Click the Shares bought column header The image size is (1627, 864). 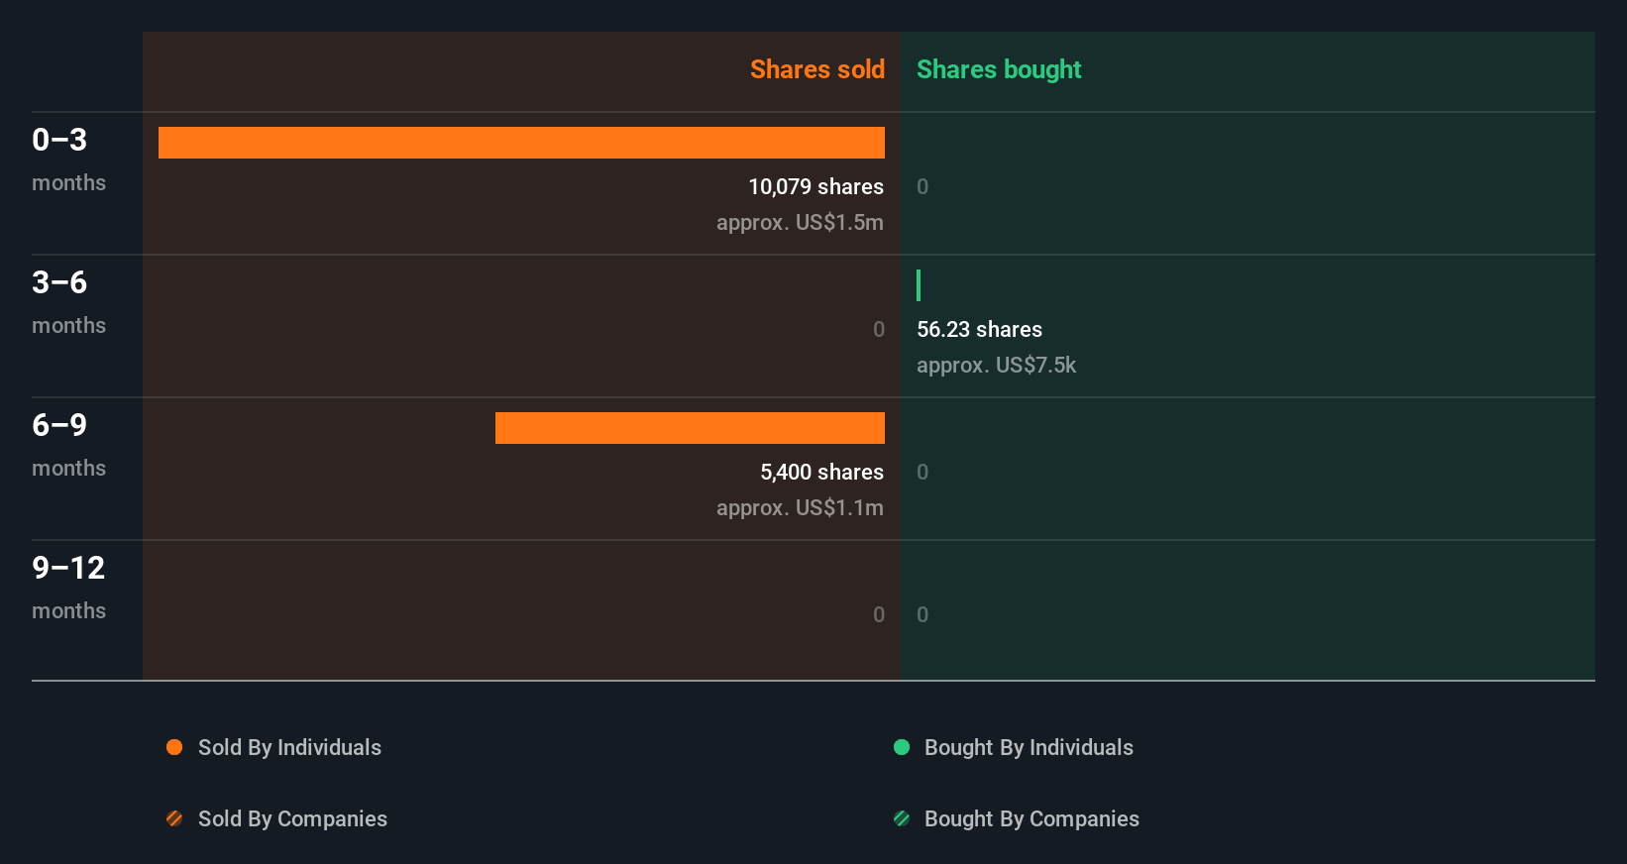tap(999, 69)
